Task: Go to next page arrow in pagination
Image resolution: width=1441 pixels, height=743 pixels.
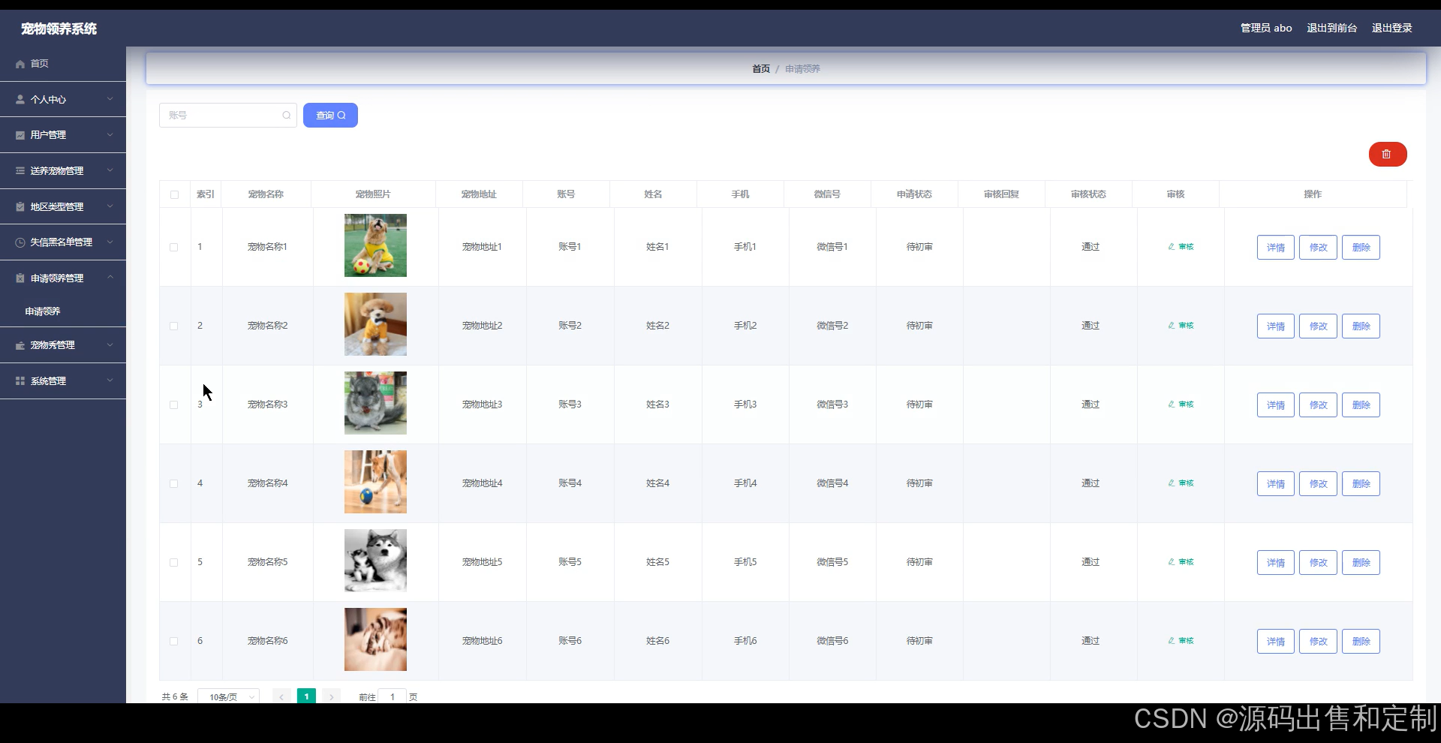Action: (x=331, y=696)
